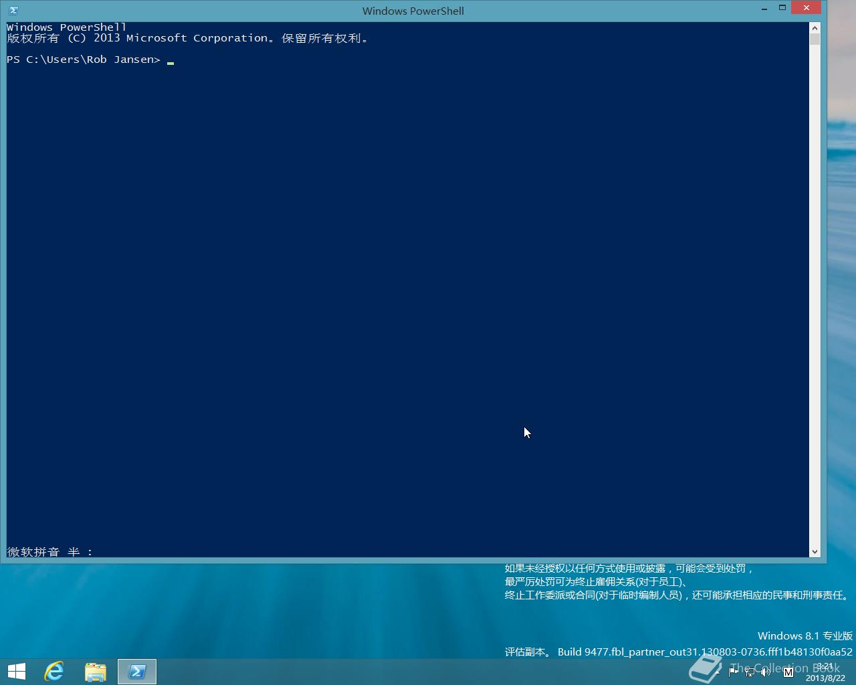The width and height of the screenshot is (856, 685).
Task: Open the network tray icon
Action: [x=750, y=672]
